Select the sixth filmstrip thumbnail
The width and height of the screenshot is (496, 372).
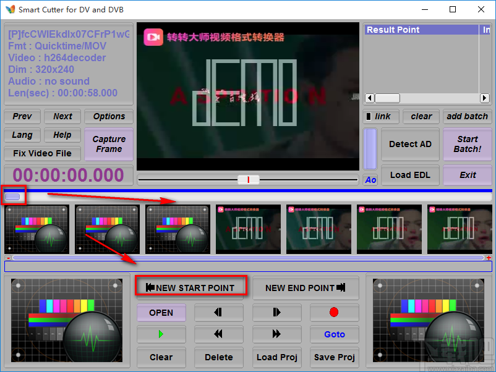tap(390, 229)
